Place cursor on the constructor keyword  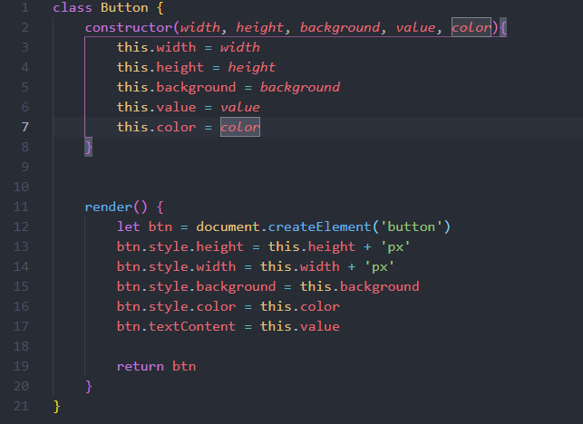pyautogui.click(x=129, y=27)
